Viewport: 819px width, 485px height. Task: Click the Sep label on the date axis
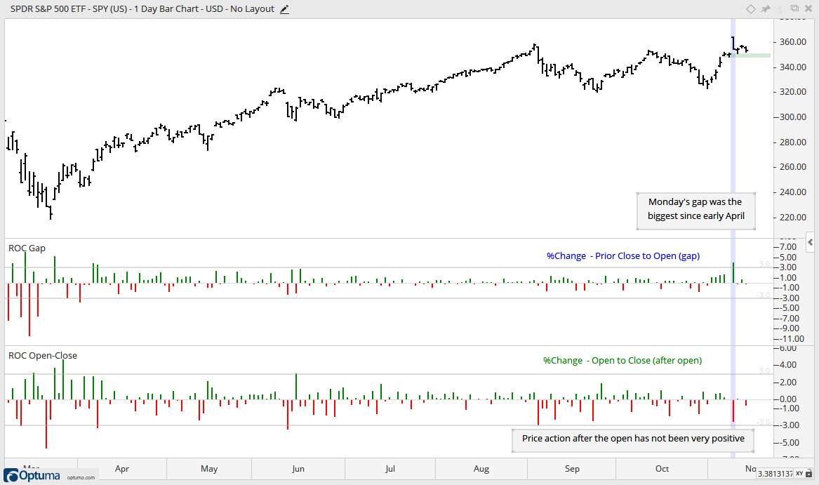tap(572, 469)
